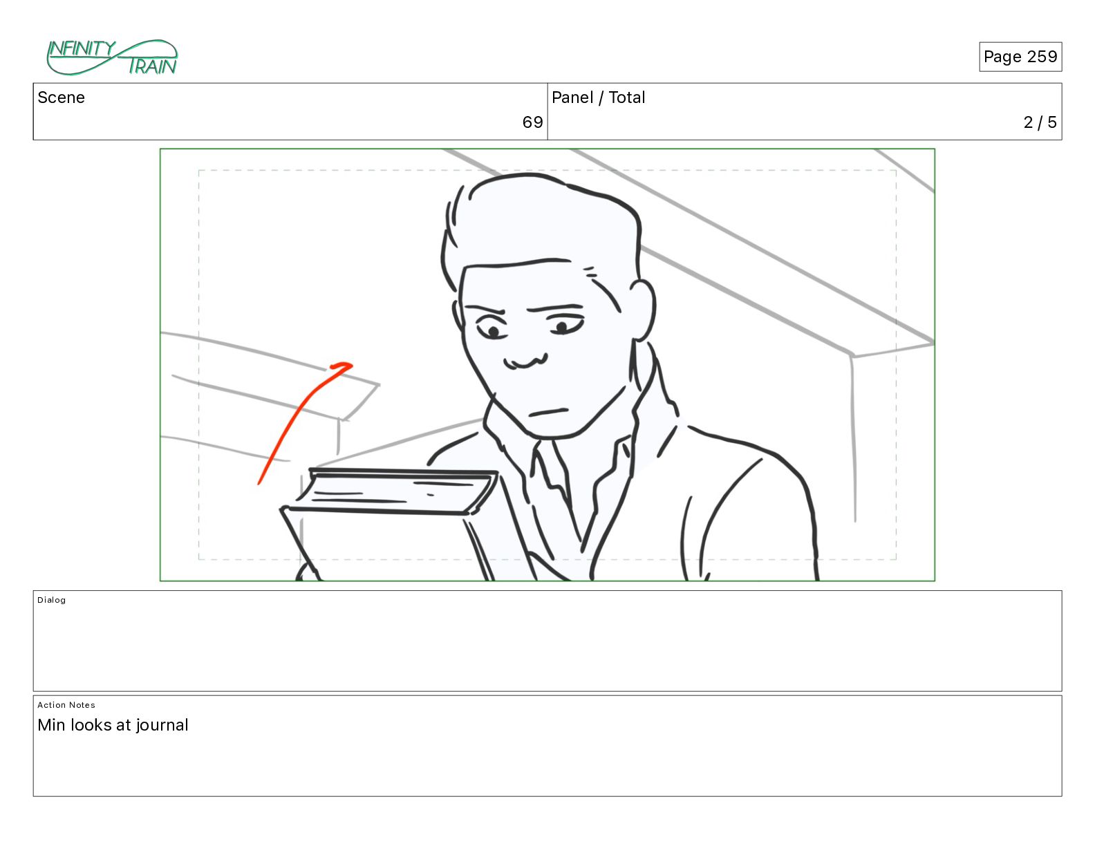Screen dimensions: 1095x846
Task: Click scene number 69
Action: [532, 122]
